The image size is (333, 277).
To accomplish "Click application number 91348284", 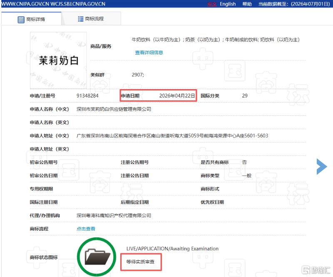I will pos(87,96).
